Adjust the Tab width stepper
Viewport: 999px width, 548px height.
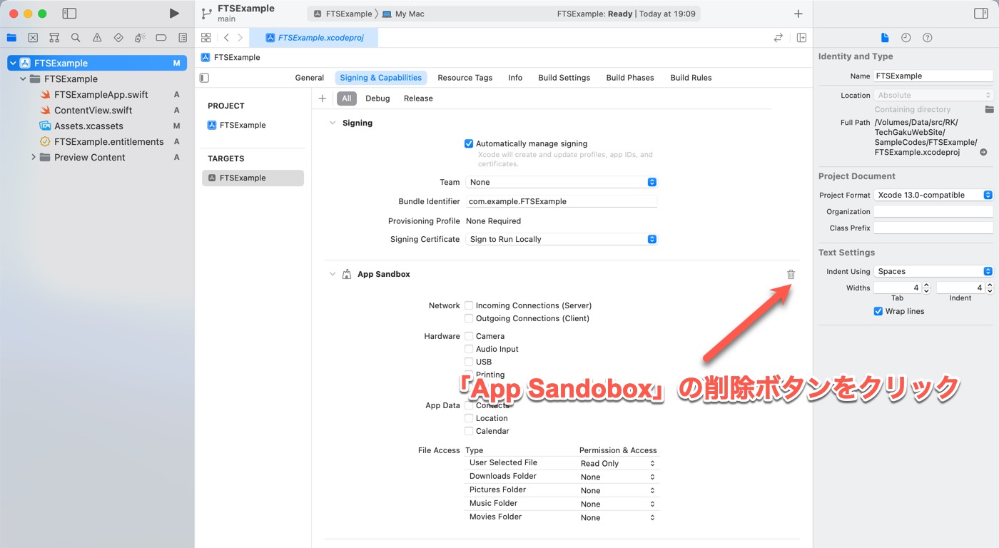(926, 288)
